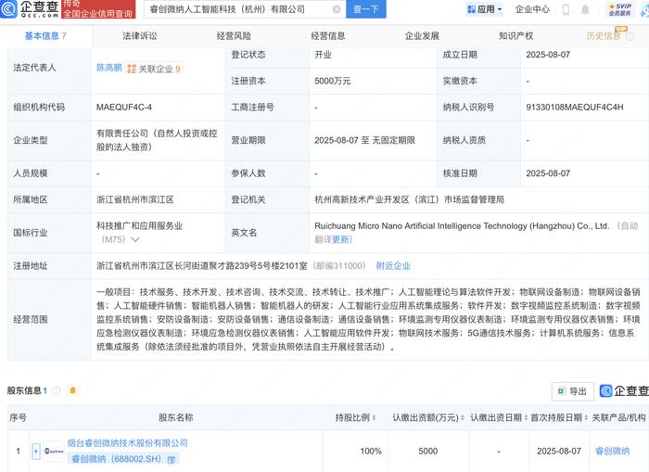Click the red 全国企业信用查询 banner

pos(98,9)
